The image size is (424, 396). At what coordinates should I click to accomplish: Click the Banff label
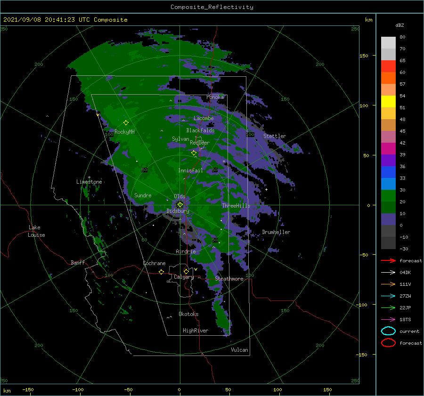pos(78,262)
